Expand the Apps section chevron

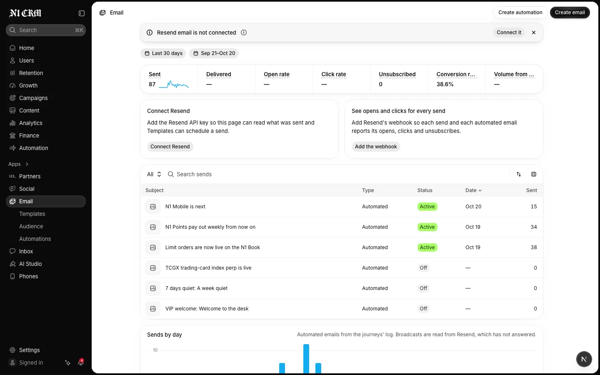pos(27,164)
